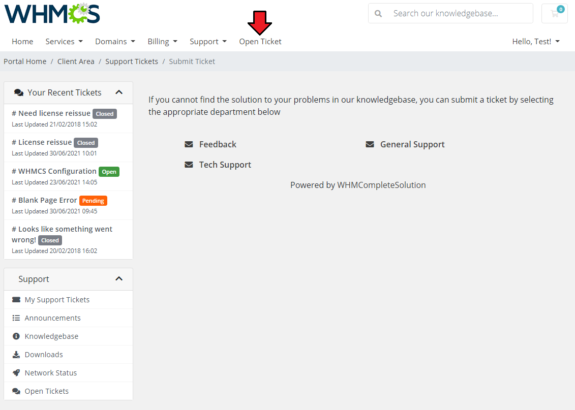575x410 pixels.
Task: Click the knowledgebase search magnifier icon
Action: point(378,14)
